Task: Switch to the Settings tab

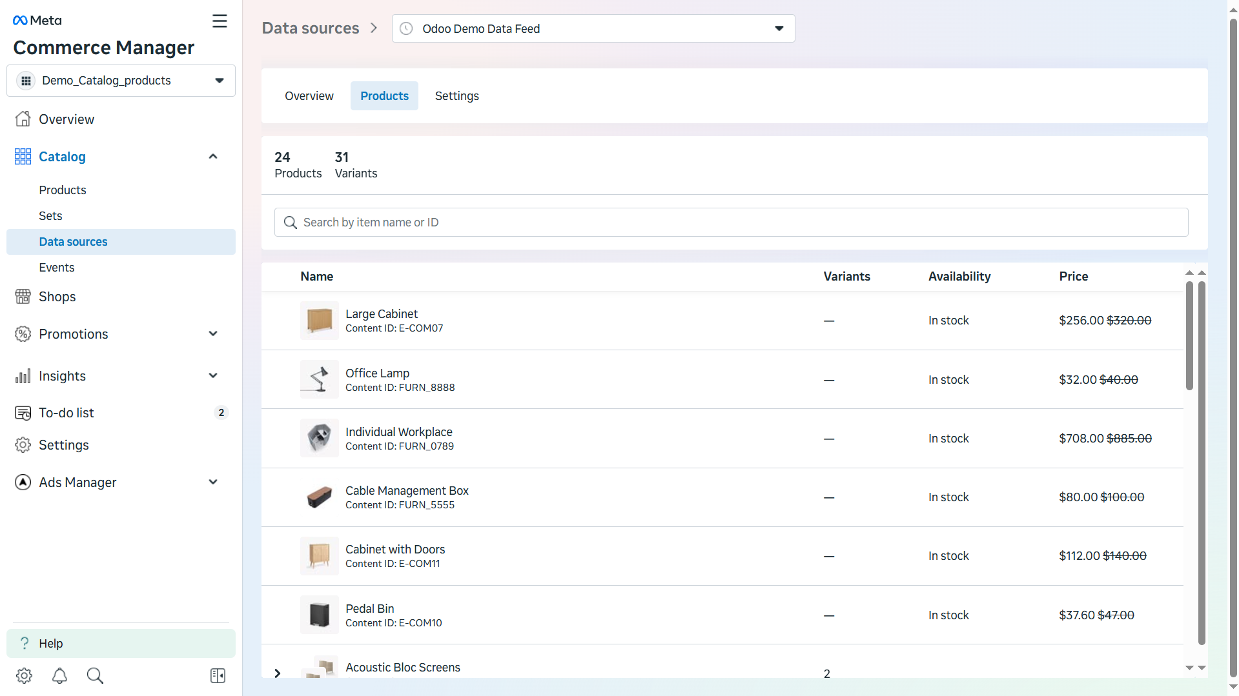Action: pyautogui.click(x=457, y=95)
